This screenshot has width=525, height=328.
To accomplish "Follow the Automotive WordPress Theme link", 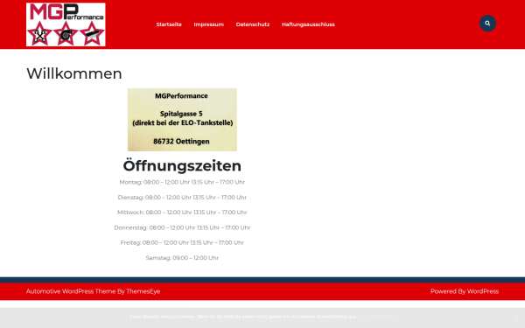I will pyautogui.click(x=93, y=291).
